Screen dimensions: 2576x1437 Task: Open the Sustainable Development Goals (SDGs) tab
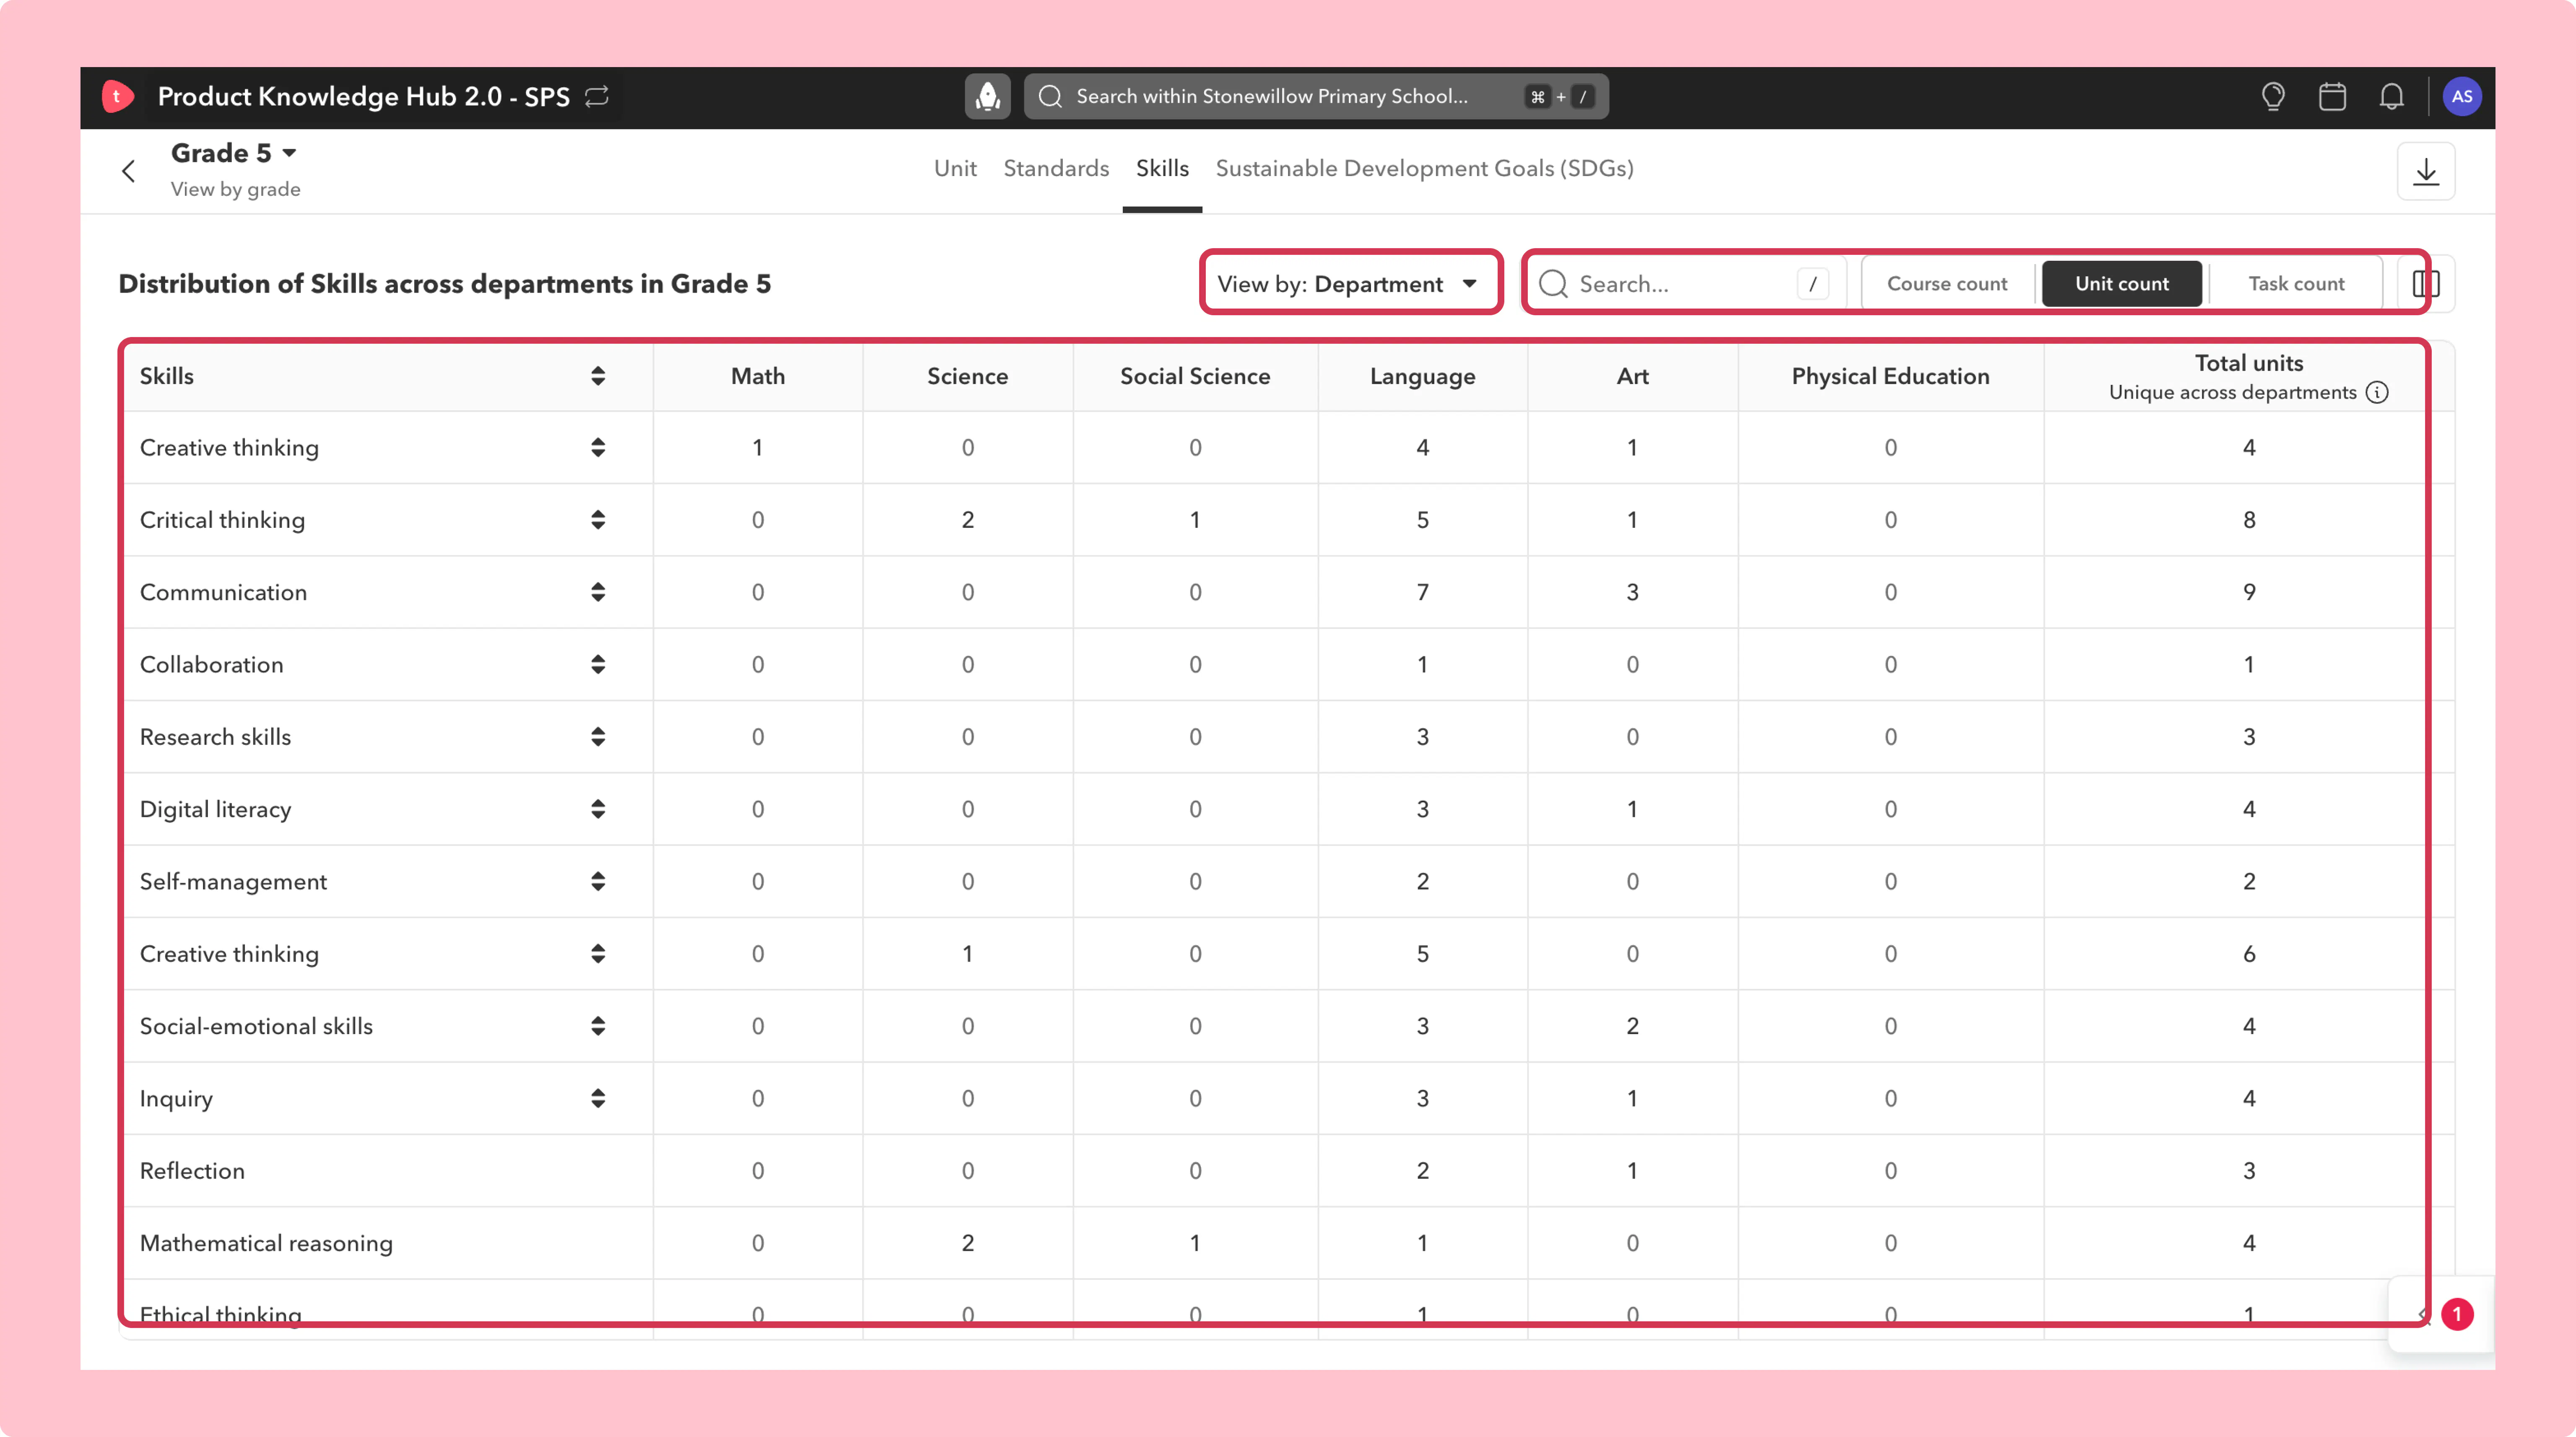[x=1425, y=168]
